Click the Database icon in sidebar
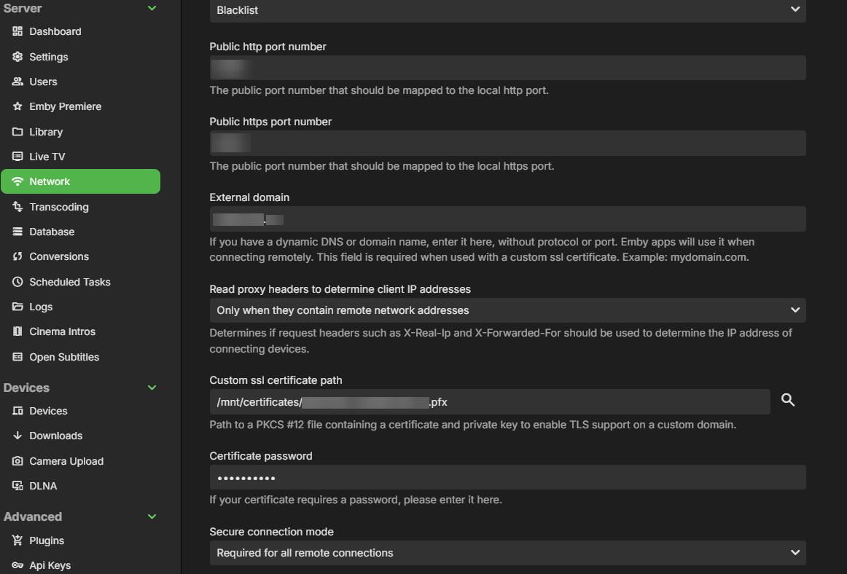847x574 pixels. click(17, 232)
